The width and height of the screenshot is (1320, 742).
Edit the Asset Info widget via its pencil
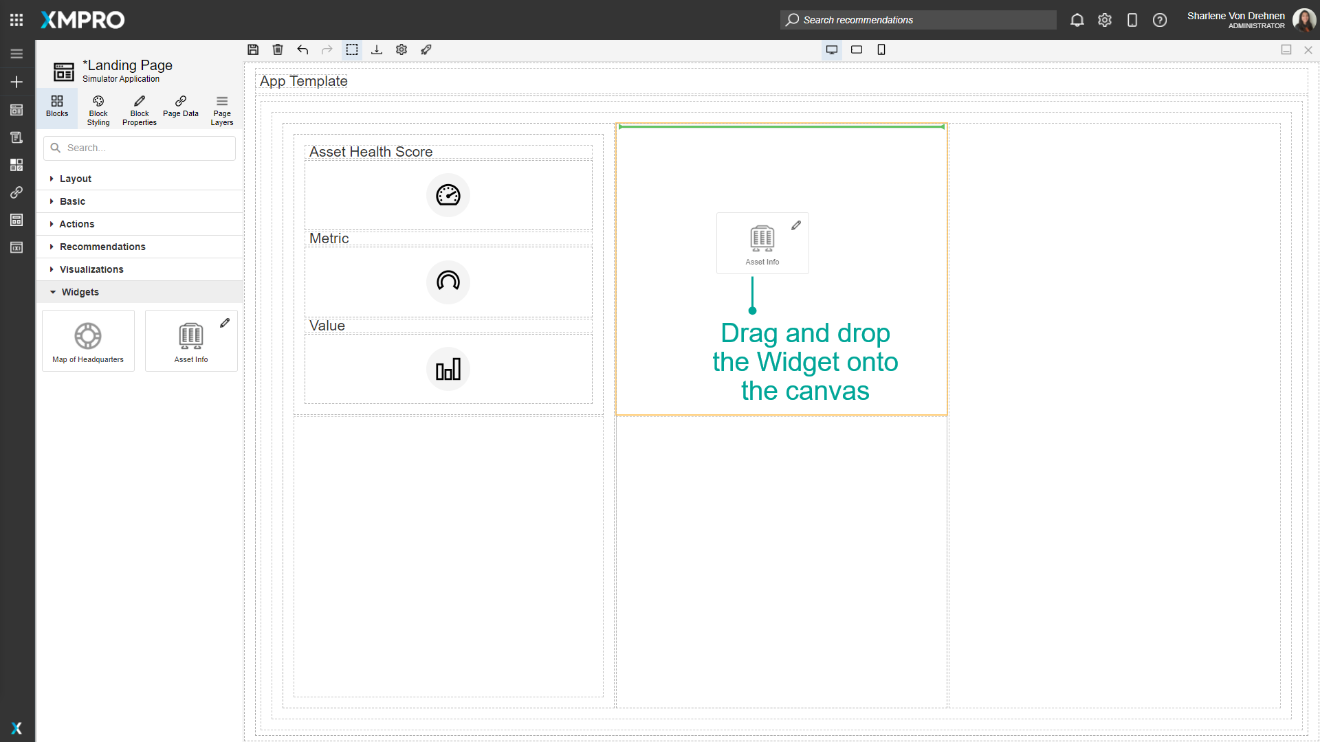225,322
